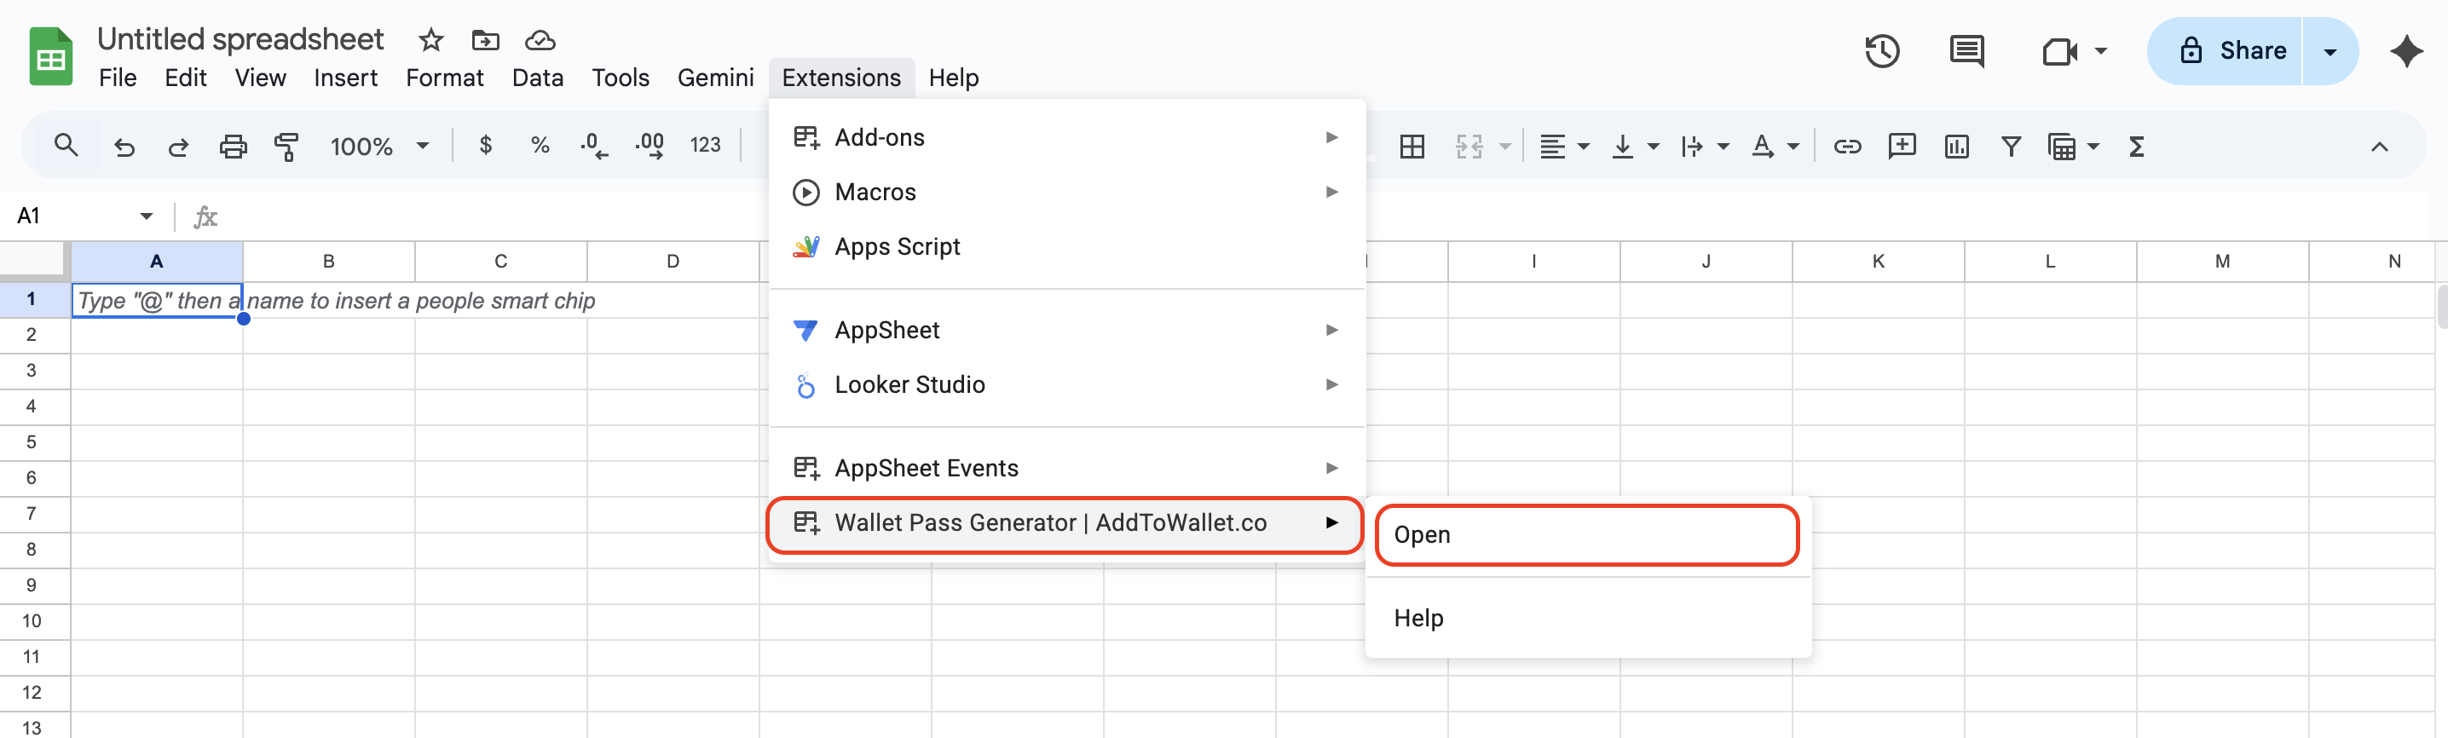
Task: Click the text wrapping icon
Action: (1692, 147)
